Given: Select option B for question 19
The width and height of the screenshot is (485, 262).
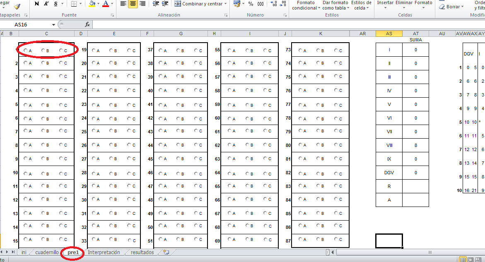Looking at the screenshot, I should click(x=111, y=50).
